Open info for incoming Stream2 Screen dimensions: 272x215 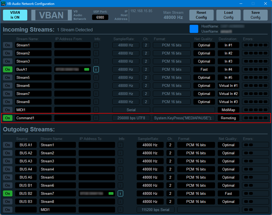tap(96, 53)
